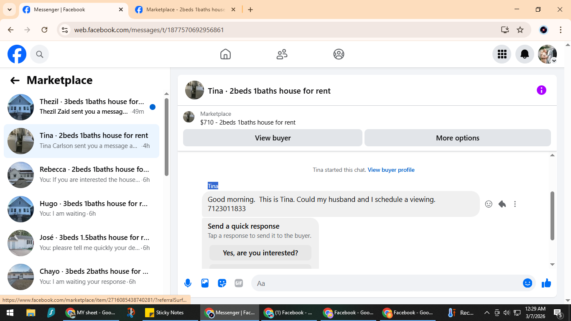Open the Chayo 3beds 2baths conversation

pos(82,277)
